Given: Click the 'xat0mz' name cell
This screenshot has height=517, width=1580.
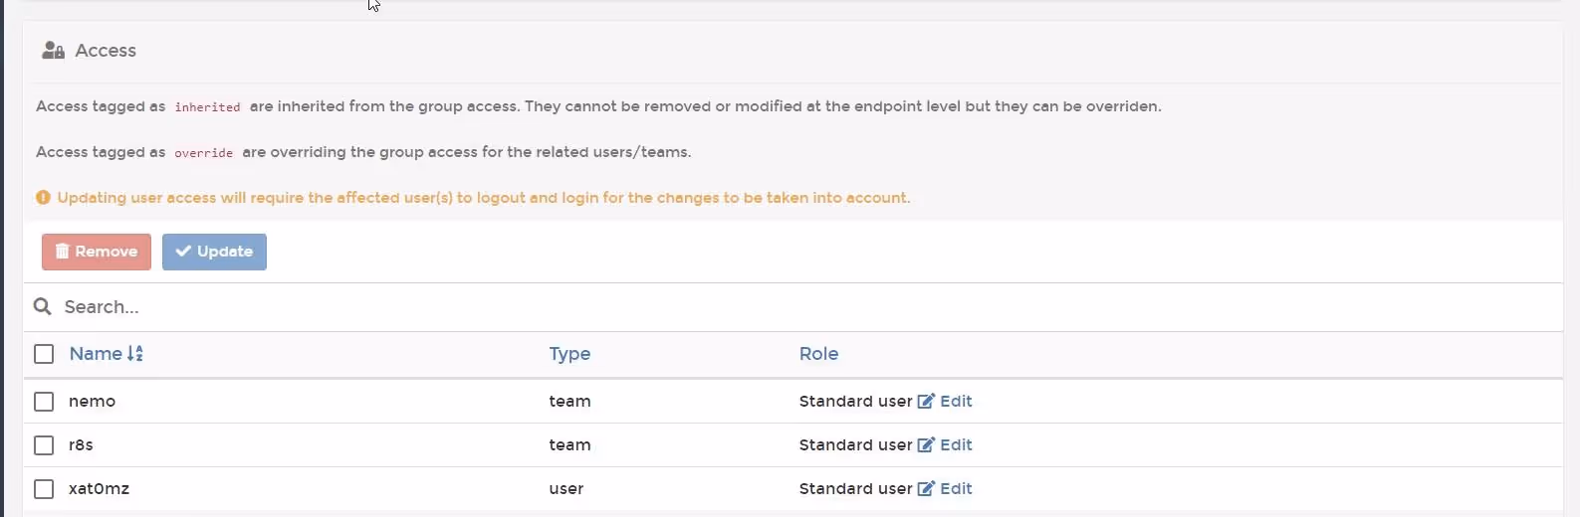Looking at the screenshot, I should click(99, 489).
